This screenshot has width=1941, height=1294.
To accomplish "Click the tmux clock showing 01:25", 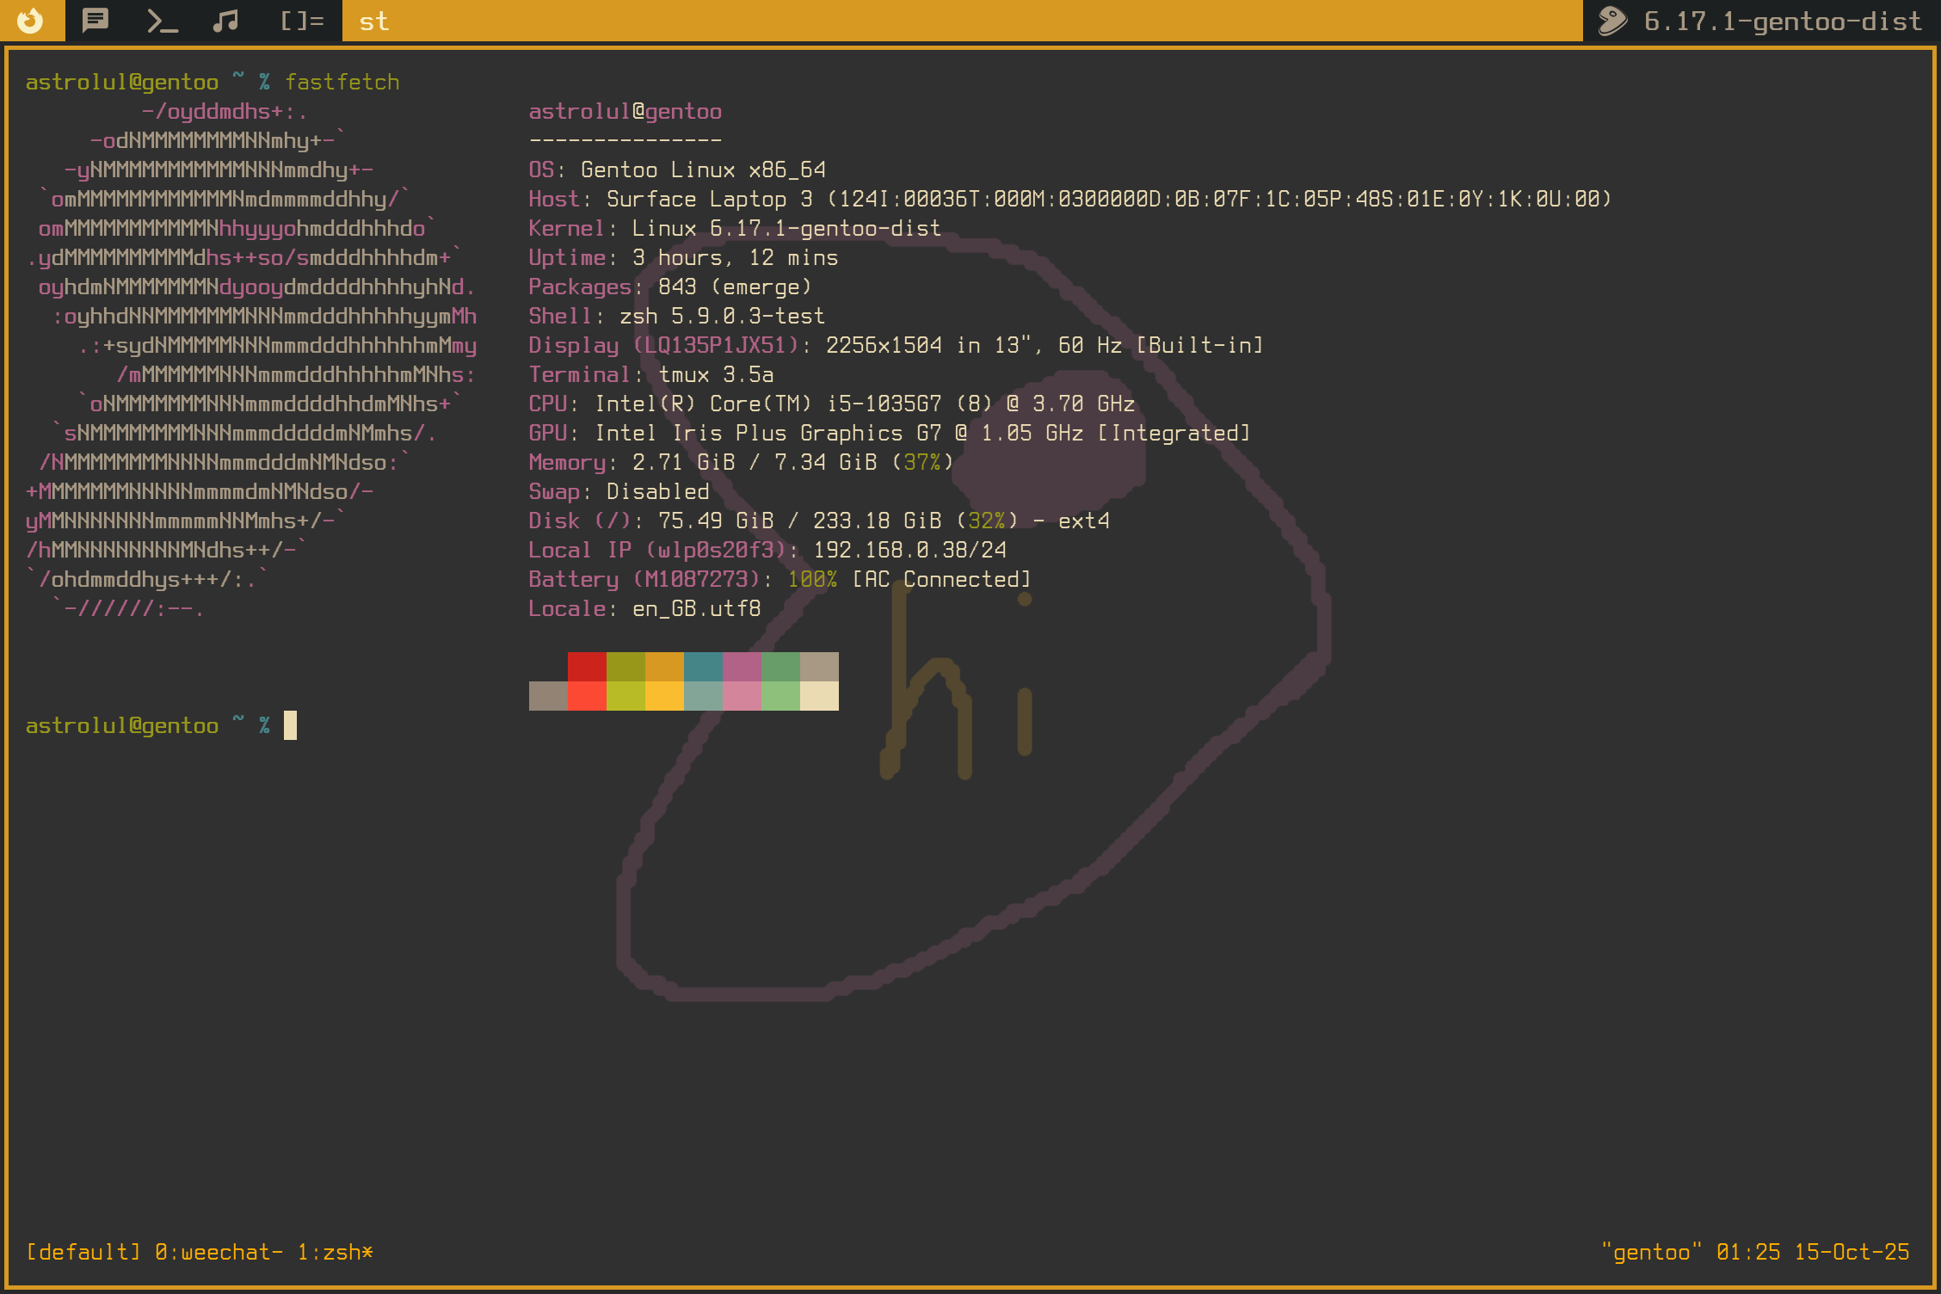I will tap(1747, 1252).
